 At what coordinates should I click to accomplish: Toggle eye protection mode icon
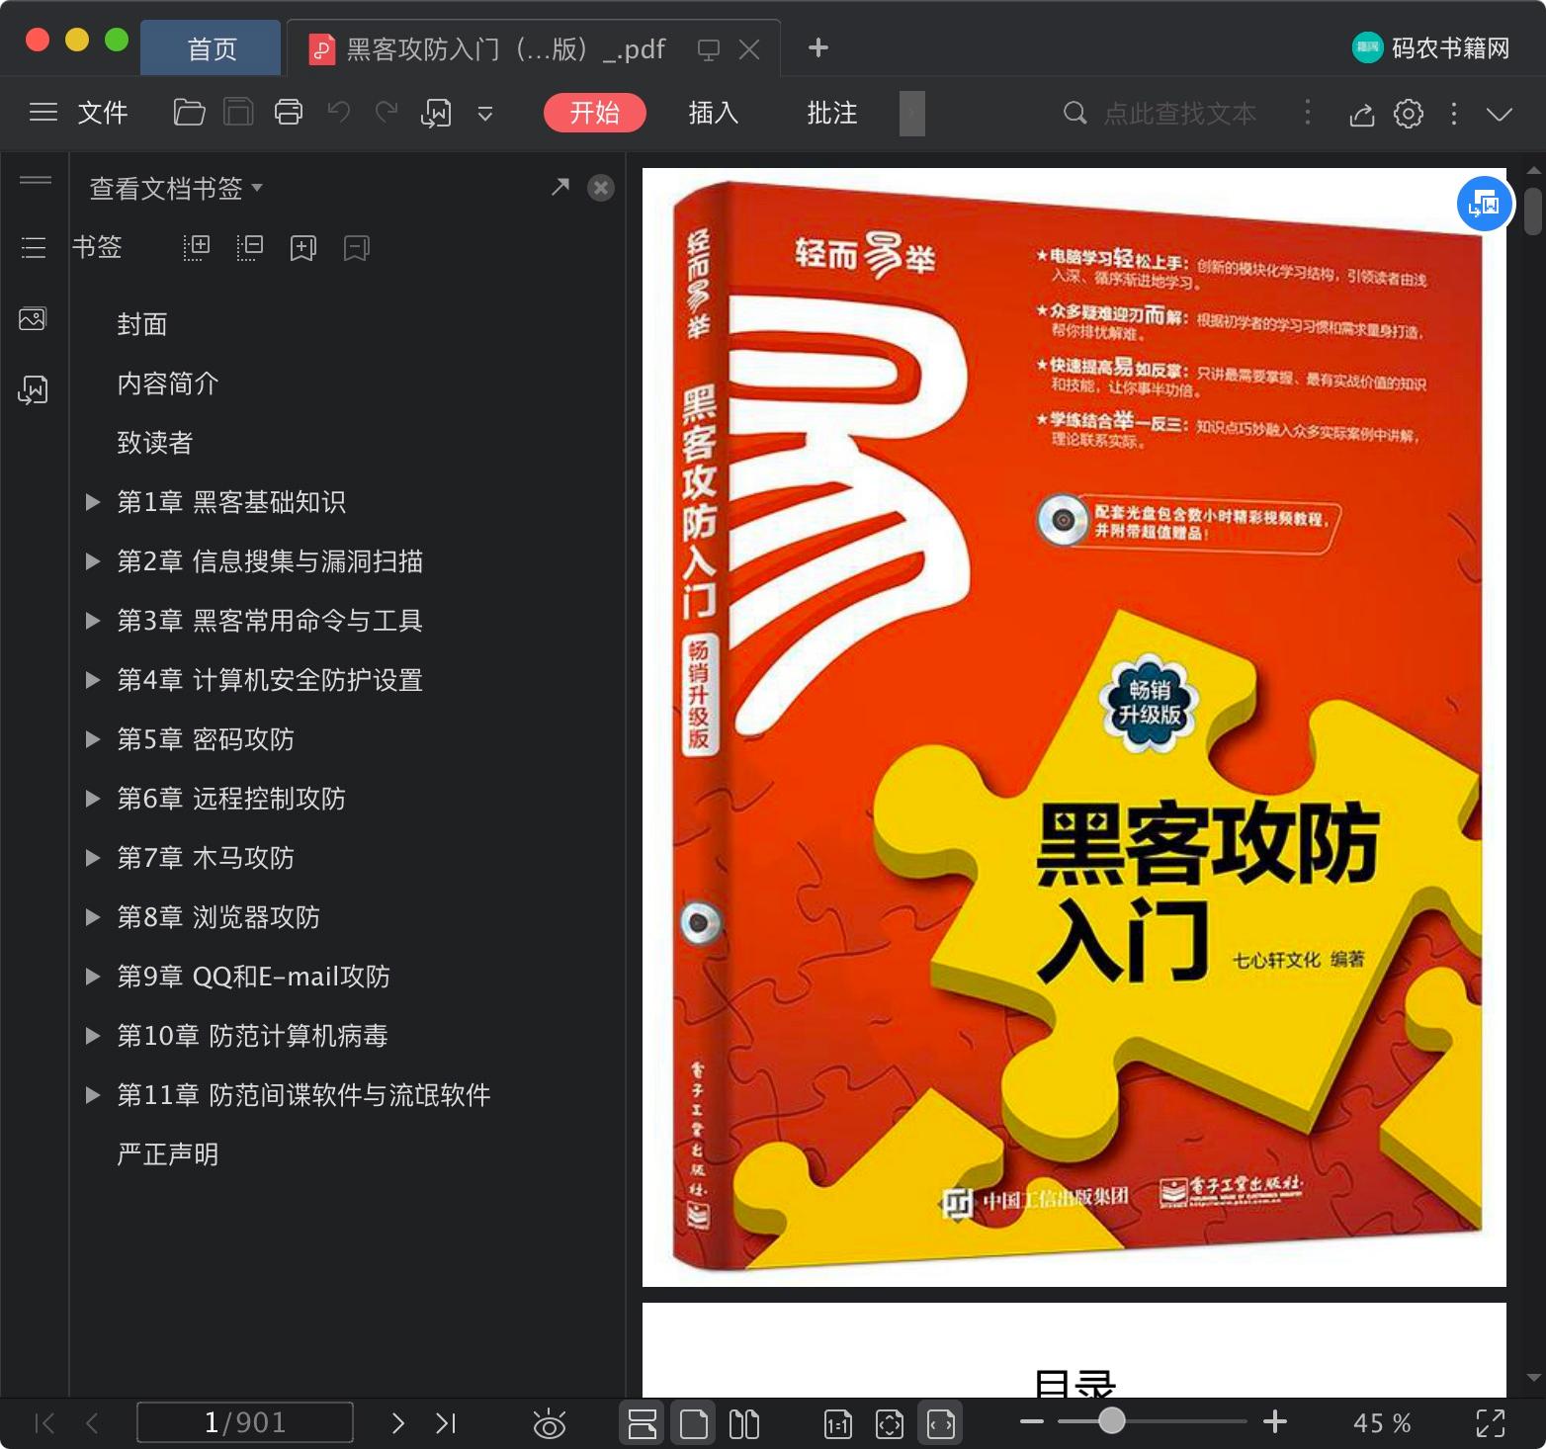click(x=550, y=1423)
